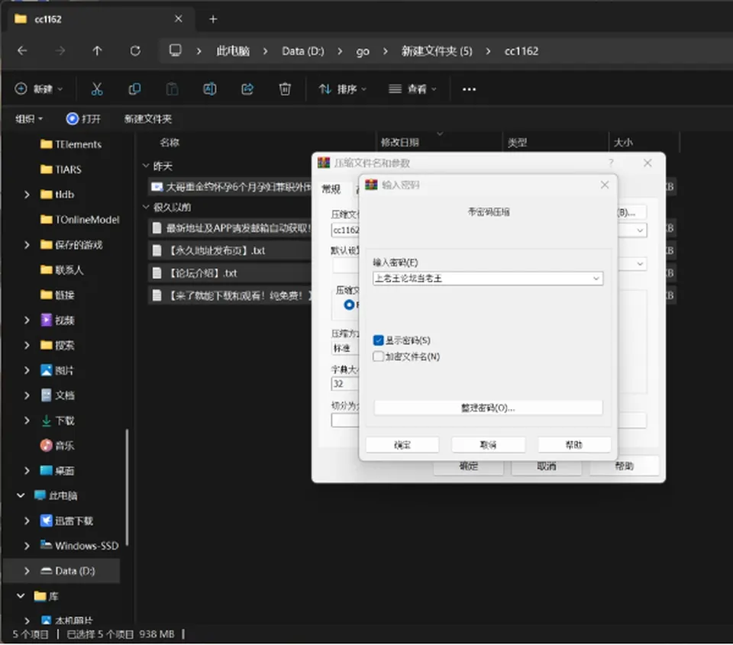Click the computer icon in the address bar
Screen dimensions: 733x645
click(x=176, y=50)
